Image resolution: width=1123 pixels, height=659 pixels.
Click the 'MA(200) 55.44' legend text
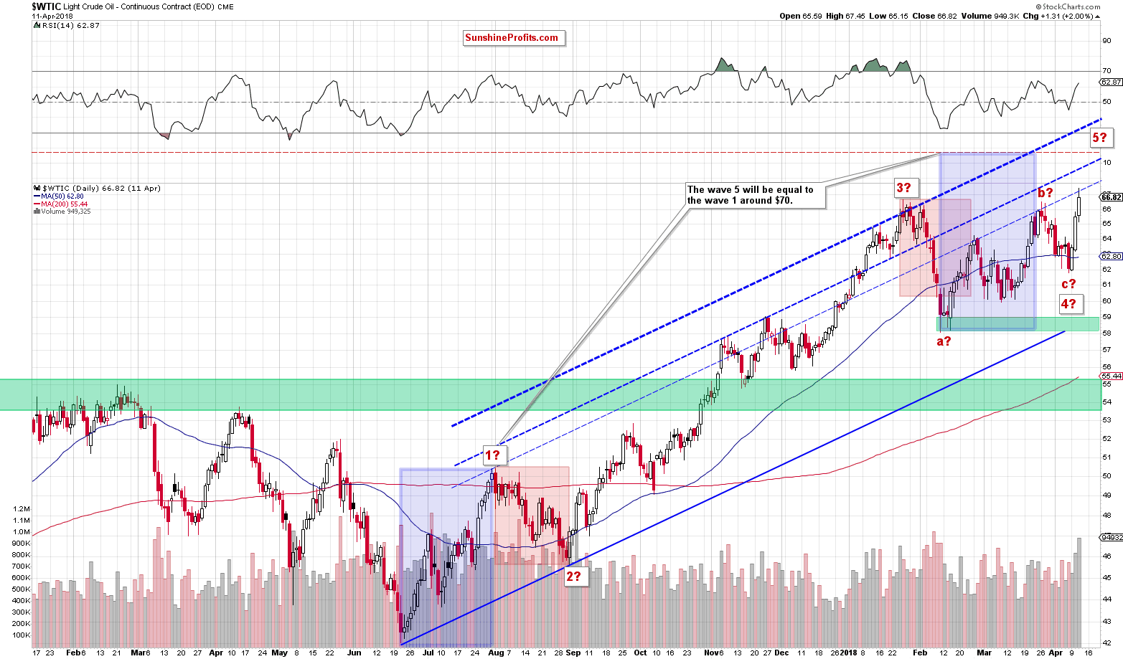point(65,204)
